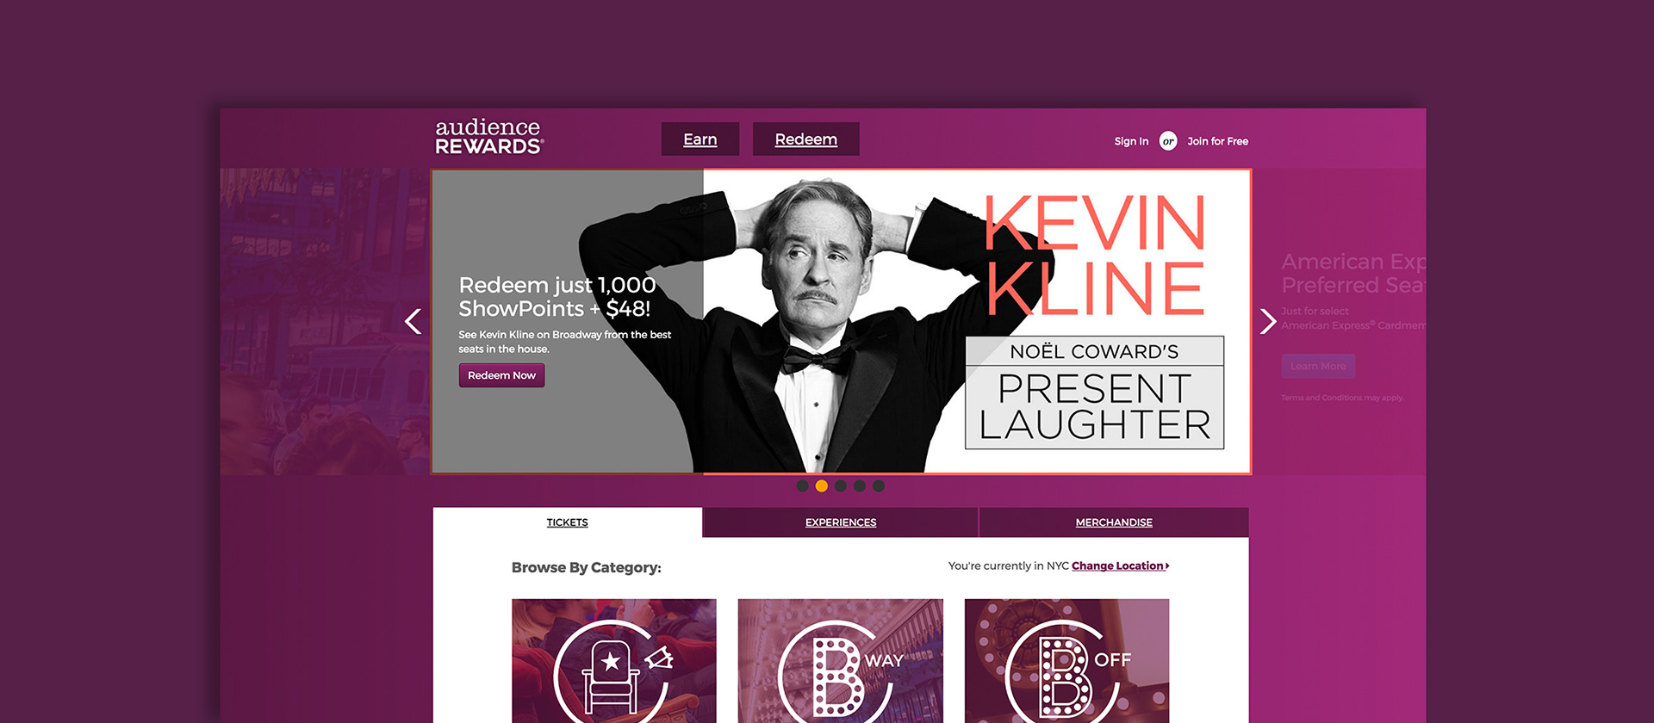Click the Change Location link

1120,566
